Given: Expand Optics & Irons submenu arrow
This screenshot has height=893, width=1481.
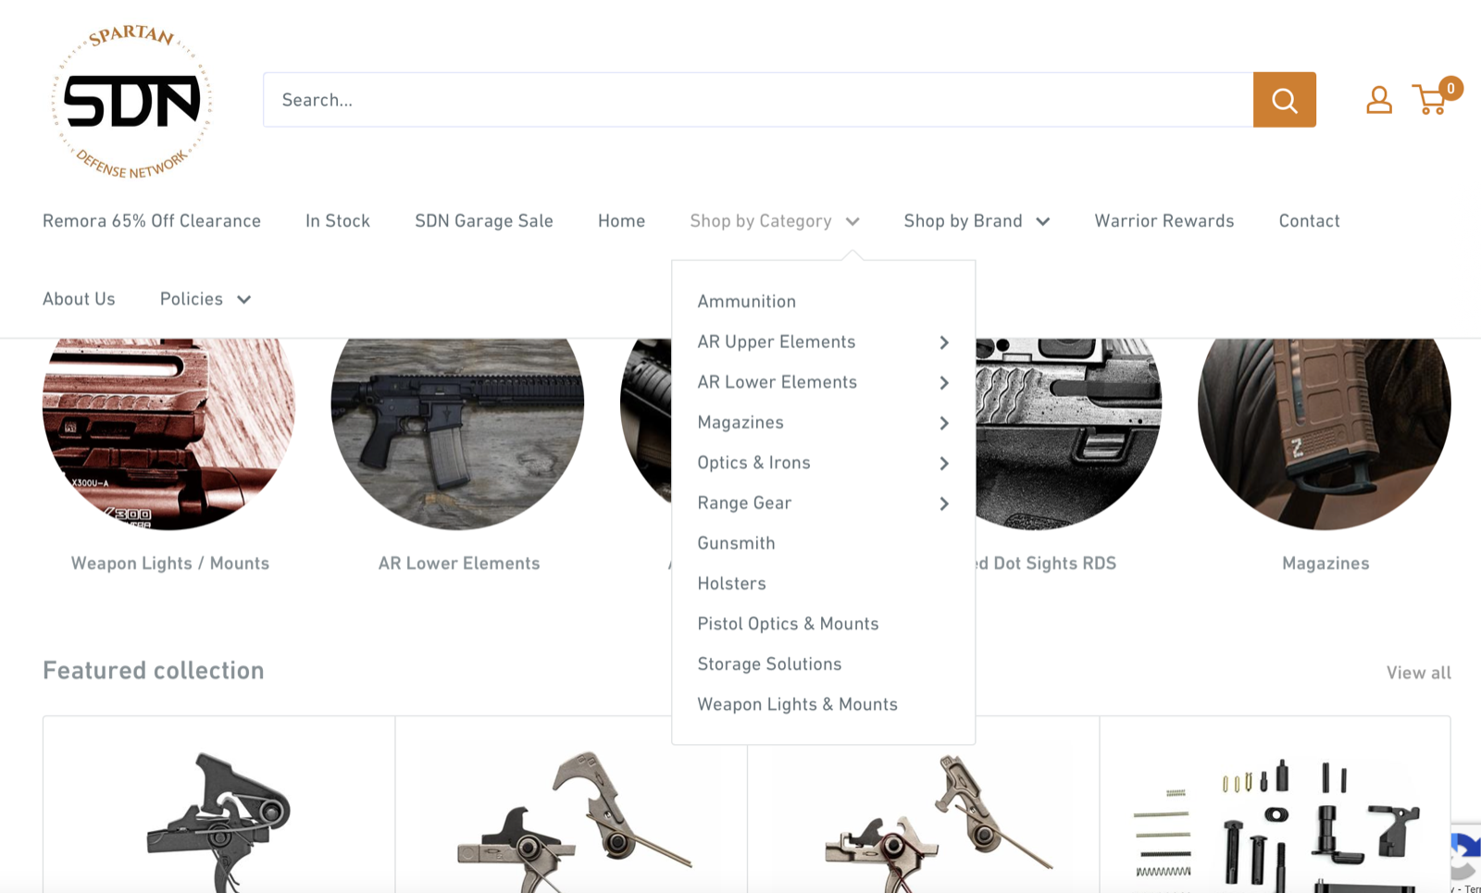Looking at the screenshot, I should pos(944,463).
